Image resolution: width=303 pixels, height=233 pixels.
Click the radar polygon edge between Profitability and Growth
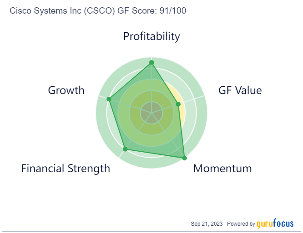click(x=130, y=81)
